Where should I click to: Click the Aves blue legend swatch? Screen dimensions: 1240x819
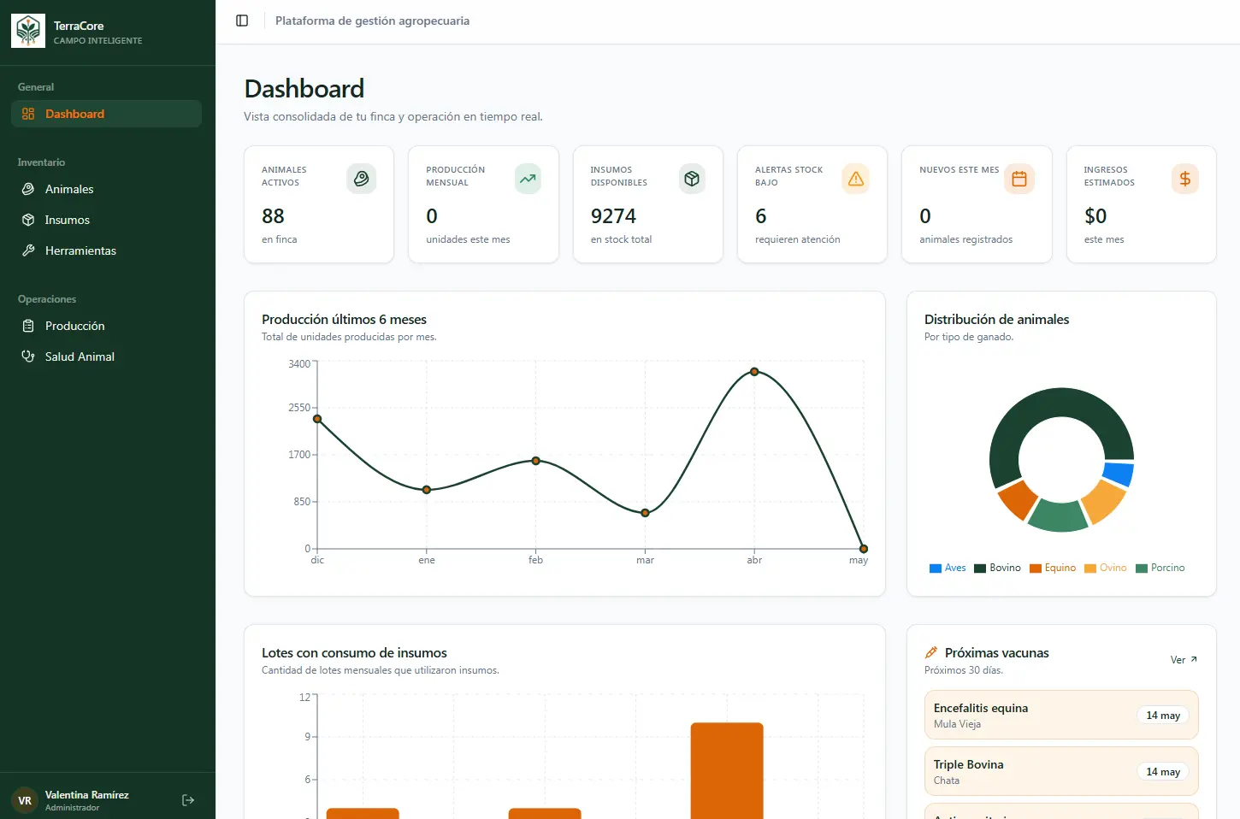coord(936,569)
